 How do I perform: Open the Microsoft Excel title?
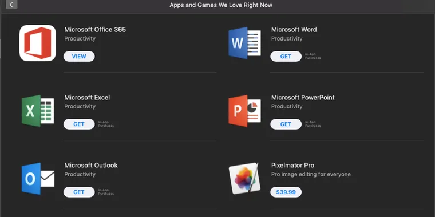[x=87, y=98]
